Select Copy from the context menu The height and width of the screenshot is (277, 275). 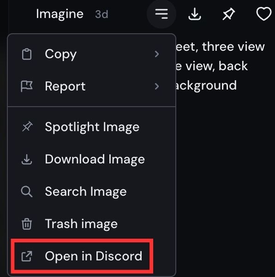pyautogui.click(x=92, y=54)
